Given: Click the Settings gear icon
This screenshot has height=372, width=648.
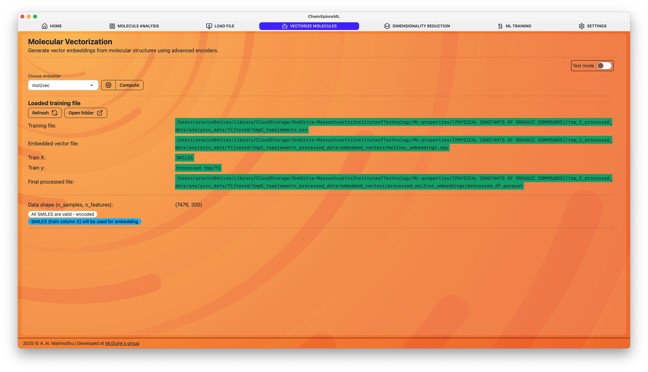Looking at the screenshot, I should tap(582, 26).
